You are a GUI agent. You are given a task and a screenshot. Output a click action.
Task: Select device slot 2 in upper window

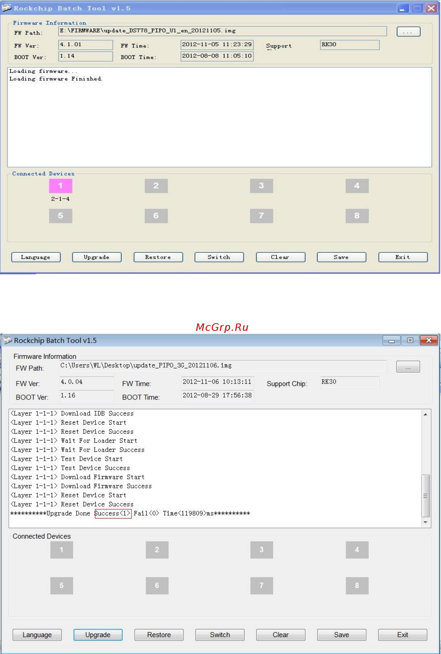[x=156, y=186]
